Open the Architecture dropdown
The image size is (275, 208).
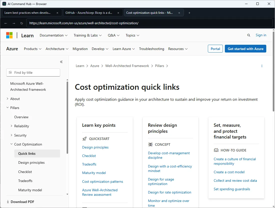tap(57, 49)
